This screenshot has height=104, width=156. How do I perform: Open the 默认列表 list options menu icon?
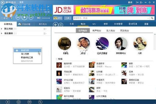pyautogui.click(x=45, y=29)
